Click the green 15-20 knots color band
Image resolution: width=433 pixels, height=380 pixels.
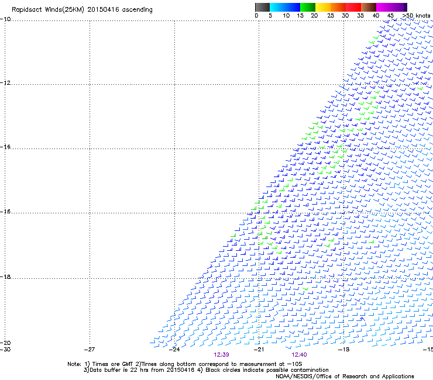click(x=308, y=7)
